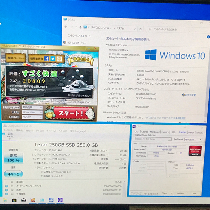Open Microsoft Store from the taskbar
Viewport: 210px width, 210px height.
tap(14, 200)
